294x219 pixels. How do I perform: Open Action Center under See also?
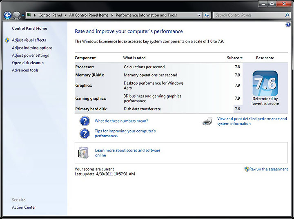coord(24,208)
